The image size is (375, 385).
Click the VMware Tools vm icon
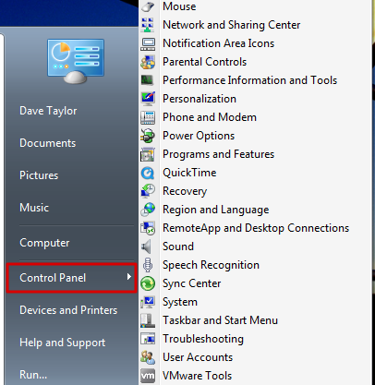coord(148,376)
